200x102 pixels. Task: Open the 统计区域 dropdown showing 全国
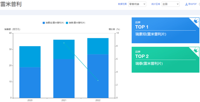coord(171,4)
